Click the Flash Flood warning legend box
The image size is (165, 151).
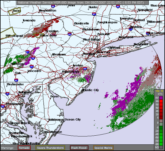coord(79,148)
